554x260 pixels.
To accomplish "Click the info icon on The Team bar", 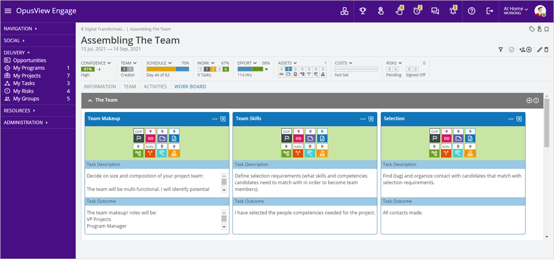I will (536, 100).
